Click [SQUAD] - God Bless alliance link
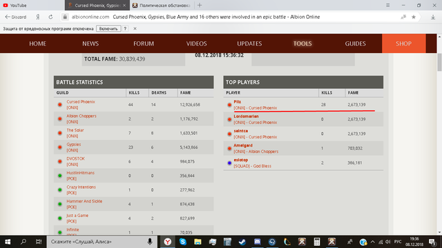 (x=252, y=166)
